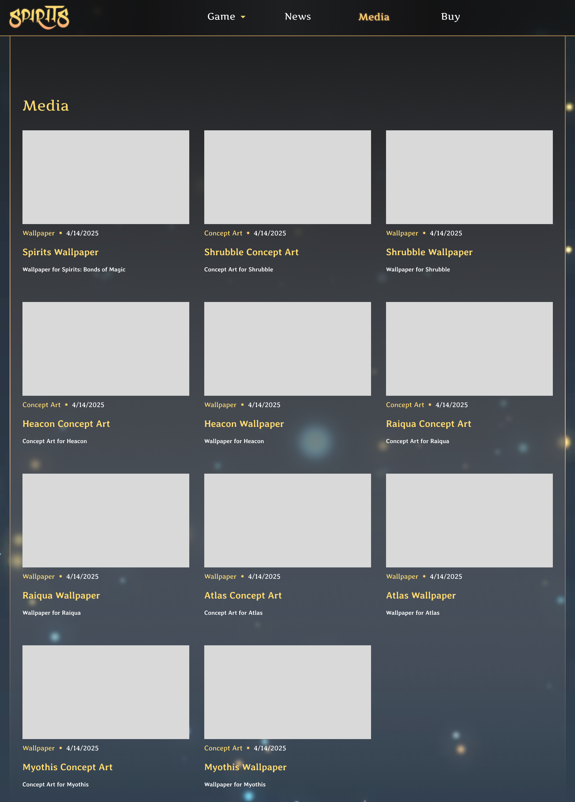
Task: Click the Atlas Wallpaper title link
Action: (420, 596)
